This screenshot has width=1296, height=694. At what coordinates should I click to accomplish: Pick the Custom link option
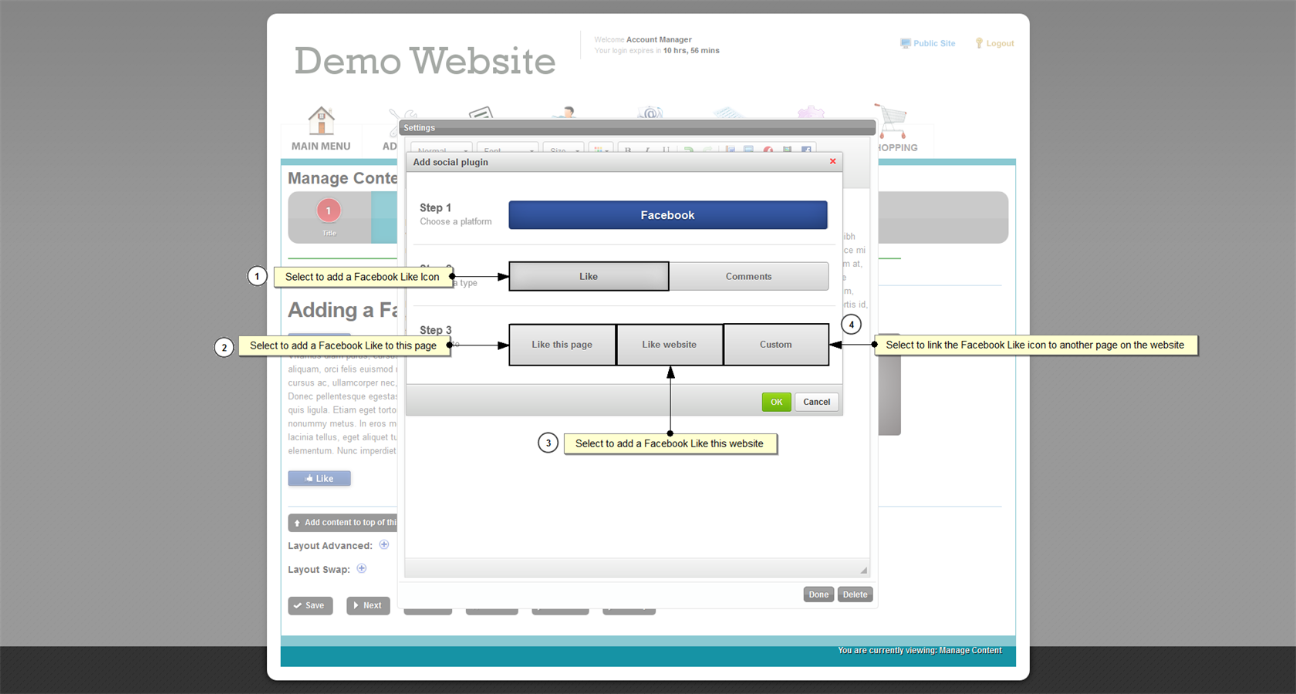775,345
